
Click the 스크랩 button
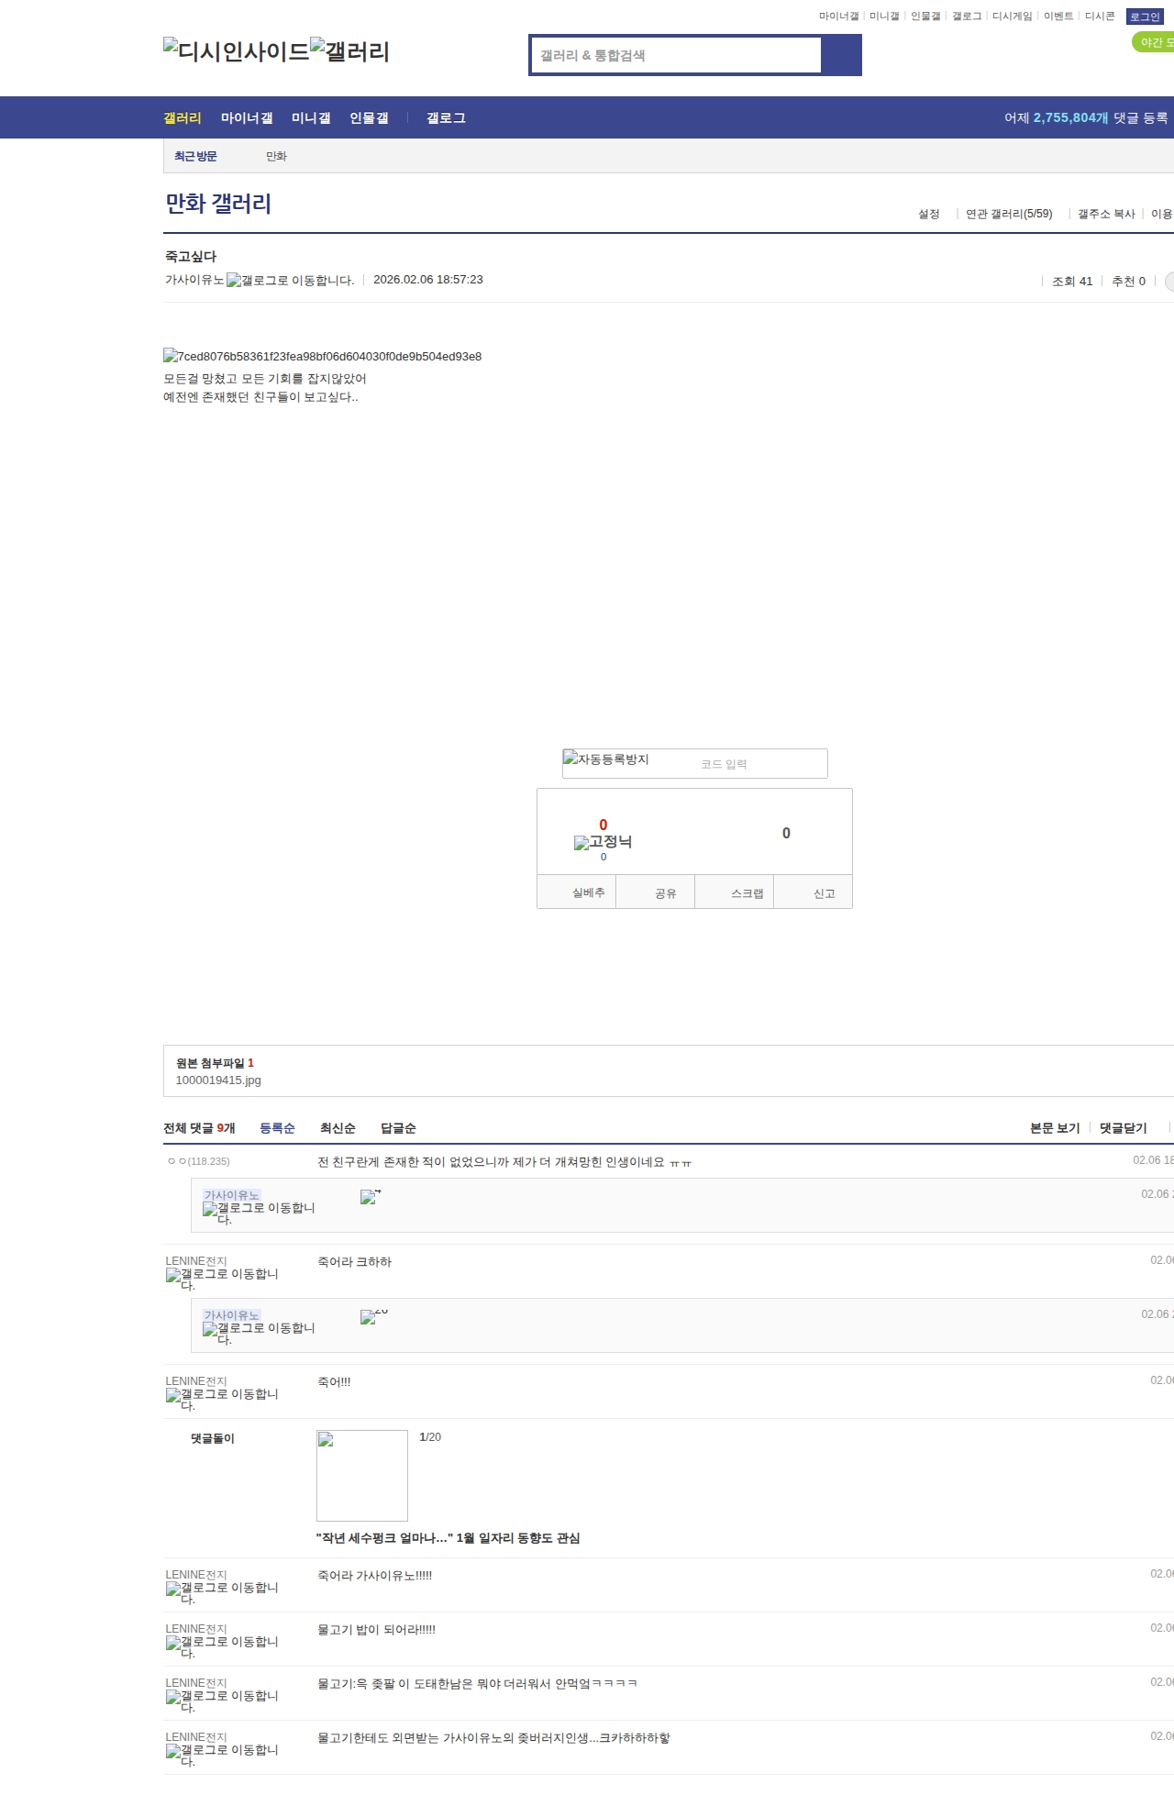click(735, 892)
